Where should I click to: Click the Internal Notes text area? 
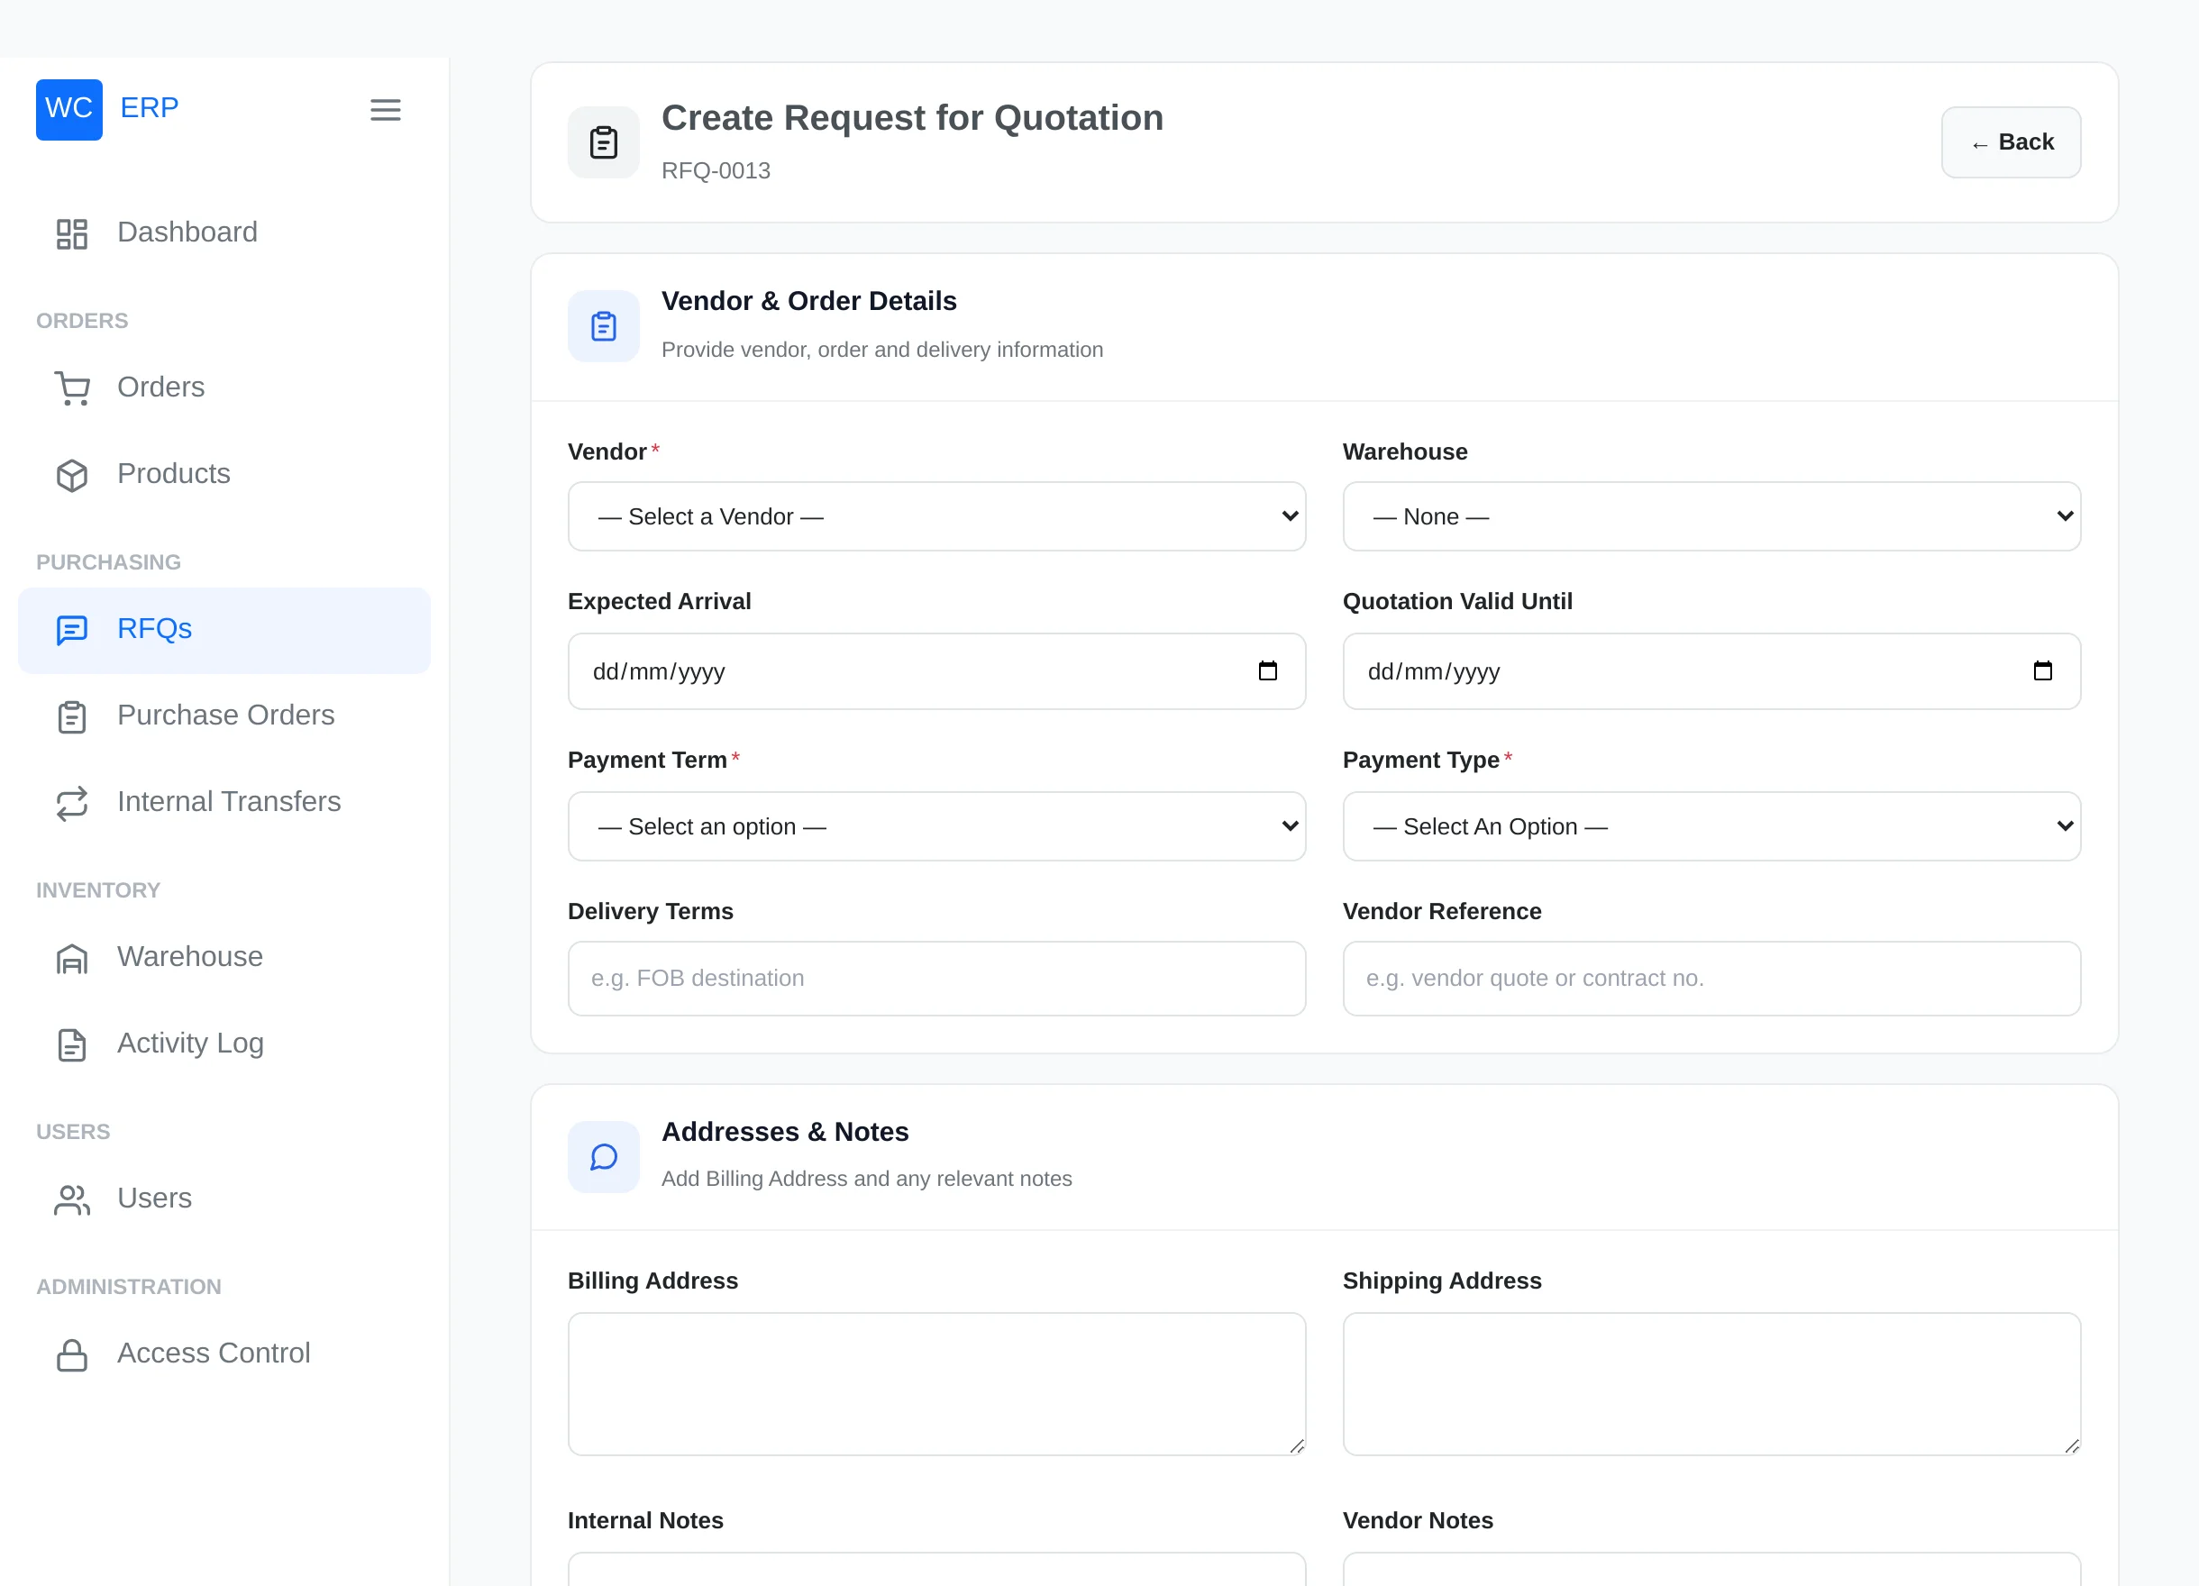(x=936, y=1569)
